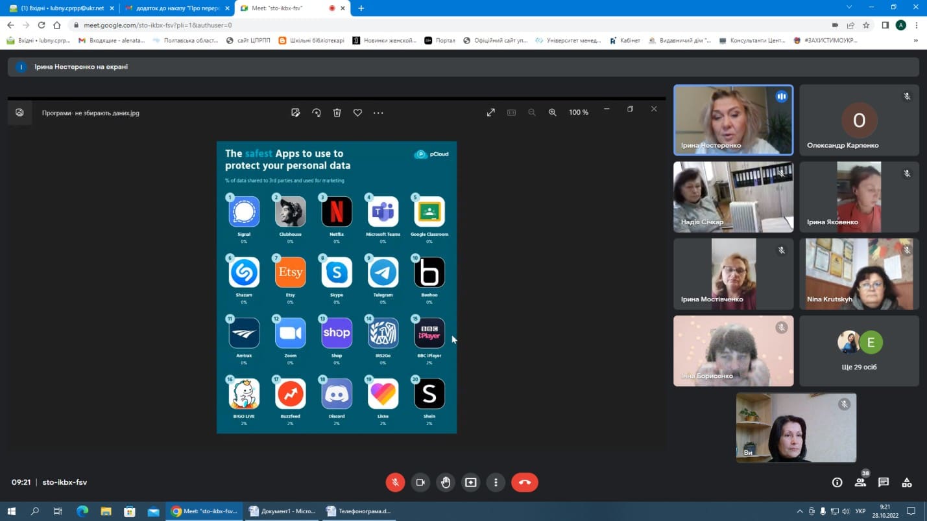Select Надія Січкар video tile

point(733,197)
